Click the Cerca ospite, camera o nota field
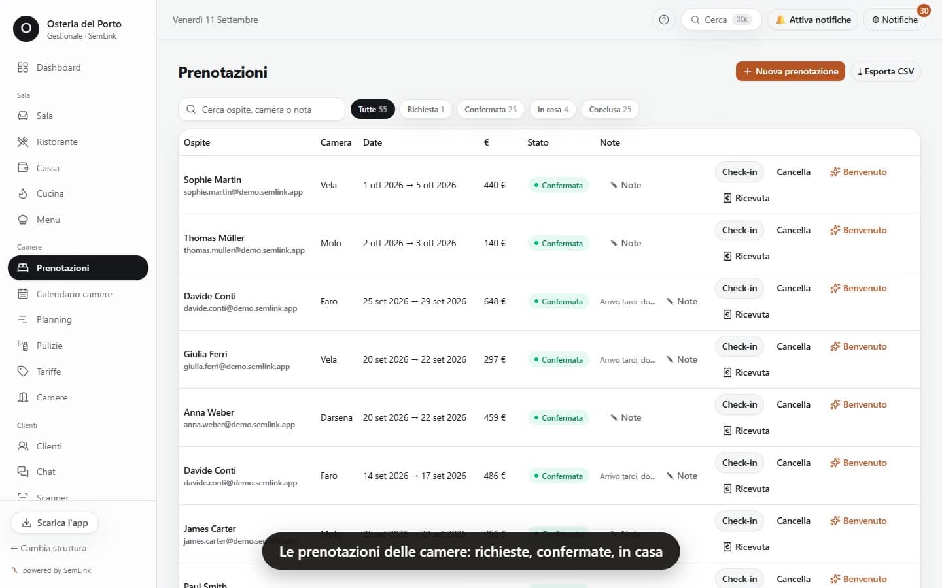This screenshot has height=588, width=942. click(262, 109)
